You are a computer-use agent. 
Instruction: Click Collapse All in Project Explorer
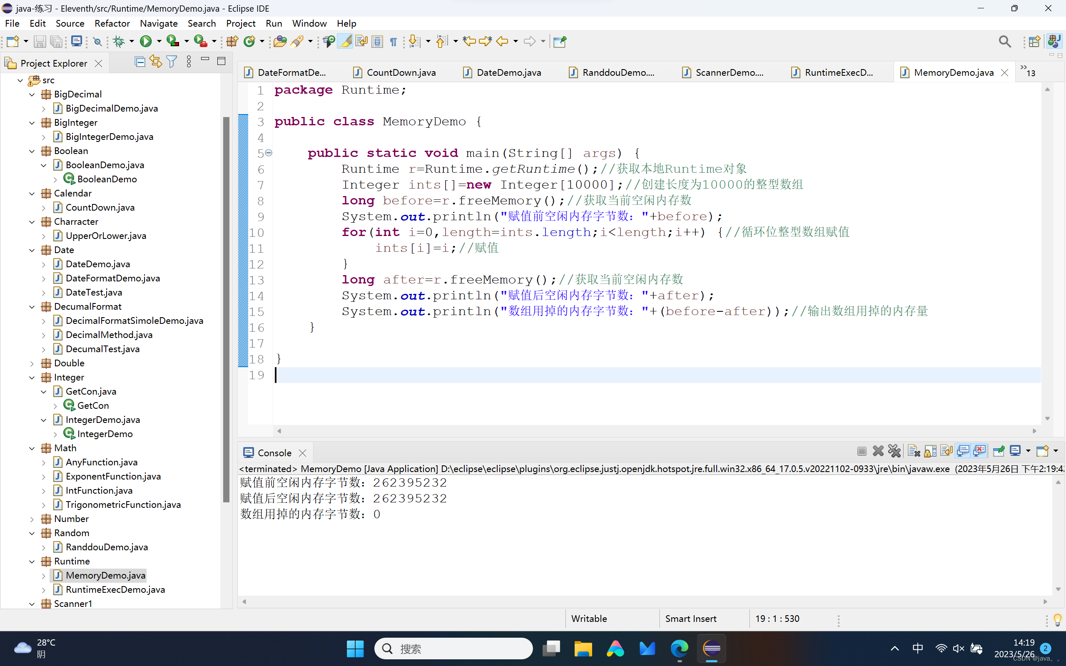point(139,62)
